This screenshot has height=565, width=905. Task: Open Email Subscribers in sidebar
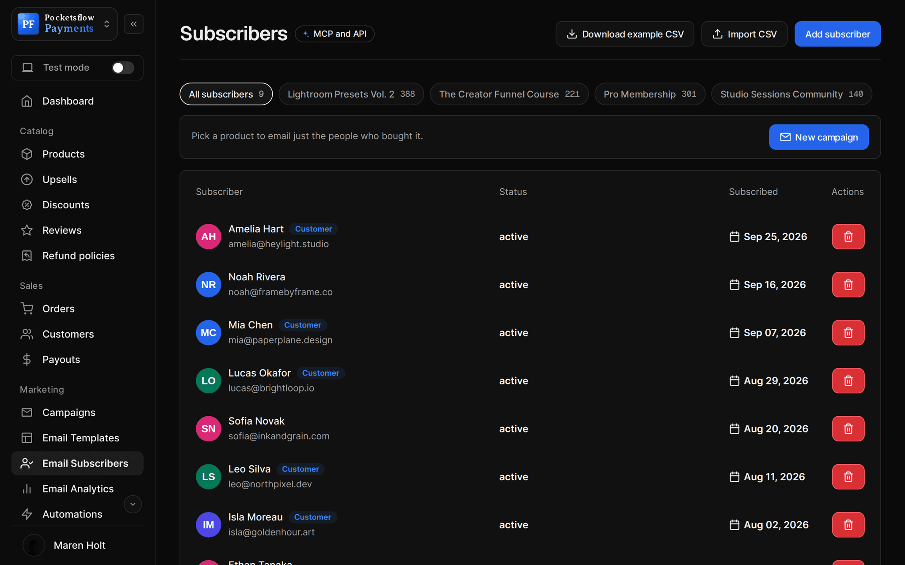pyautogui.click(x=77, y=463)
